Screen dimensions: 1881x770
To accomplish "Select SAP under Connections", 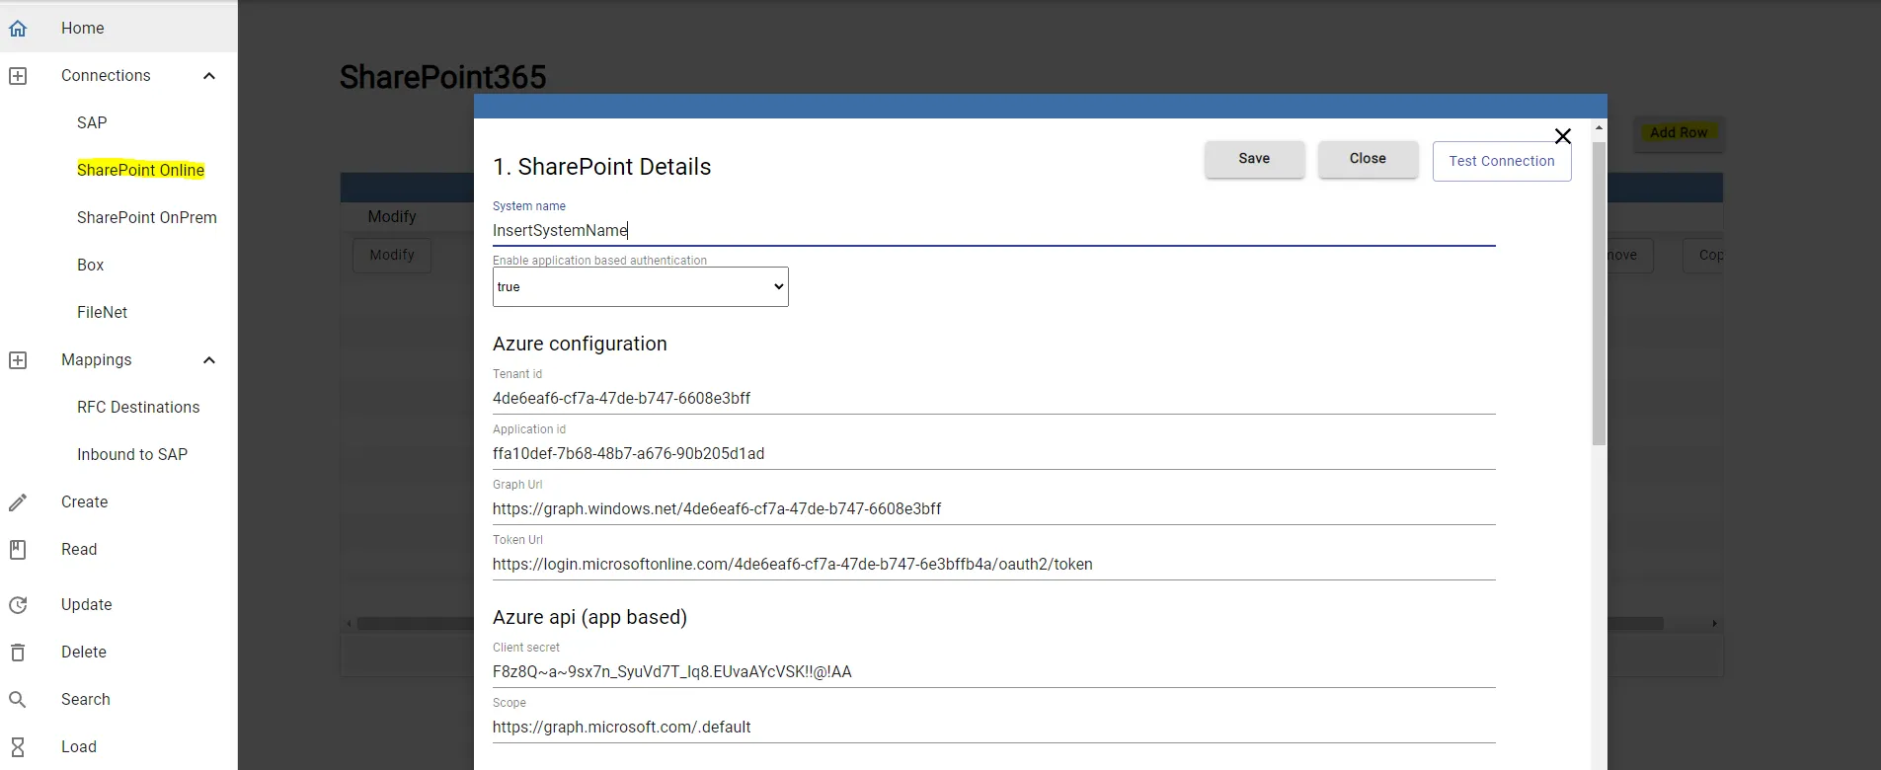I will 92,123.
